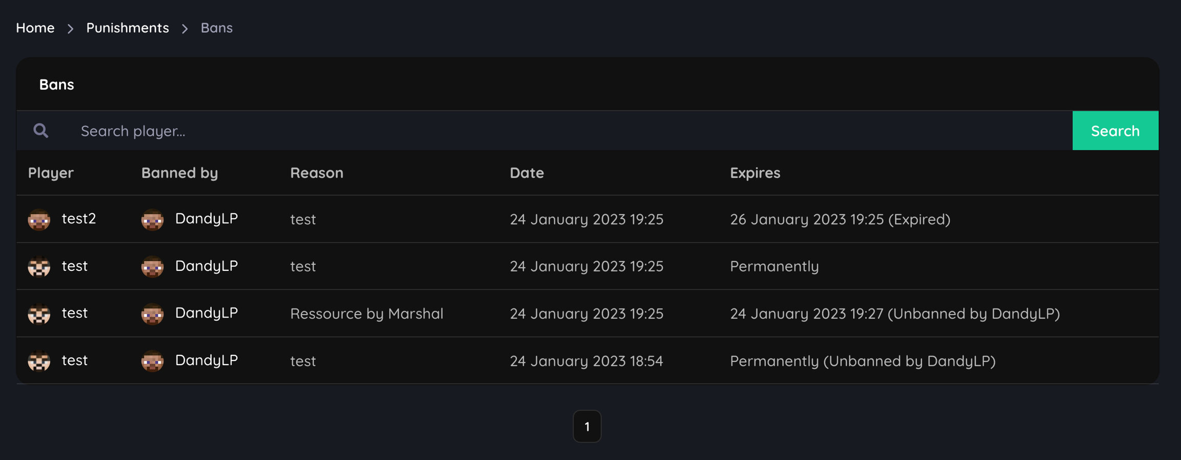Image resolution: width=1181 pixels, height=460 pixels.
Task: Click test player avatar in Ressource row
Action: point(39,314)
